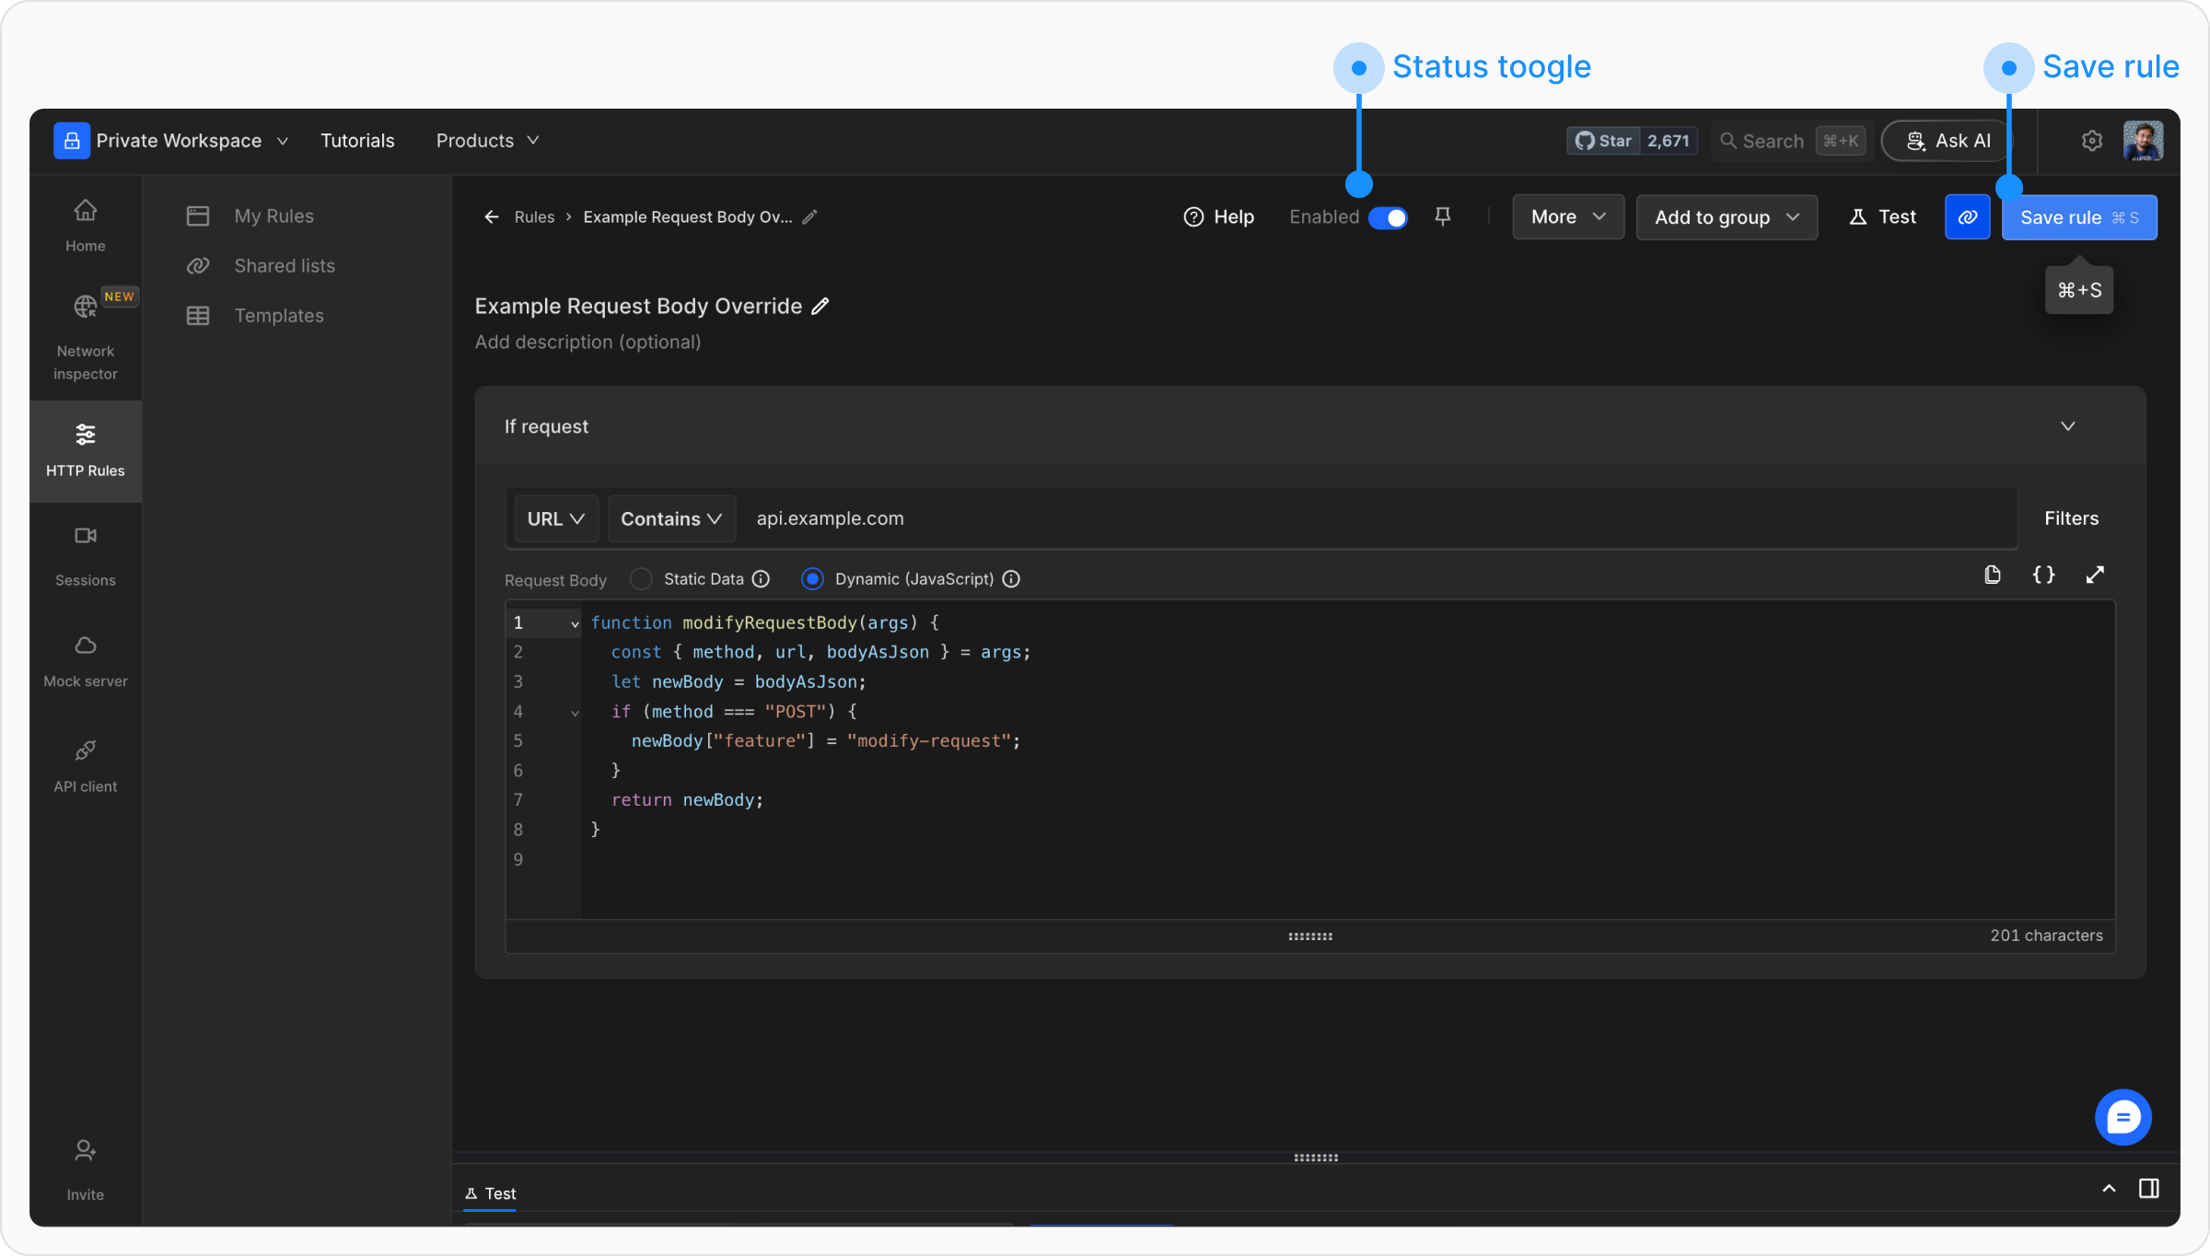Open the Contains operator dropdown
The image size is (2210, 1256).
pos(670,518)
